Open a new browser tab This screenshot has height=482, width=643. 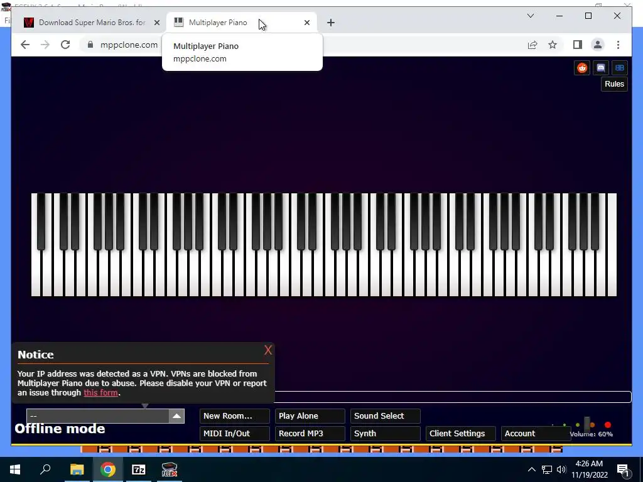331,23
